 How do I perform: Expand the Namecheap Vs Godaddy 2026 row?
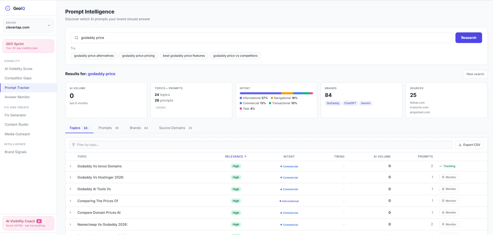point(70,224)
